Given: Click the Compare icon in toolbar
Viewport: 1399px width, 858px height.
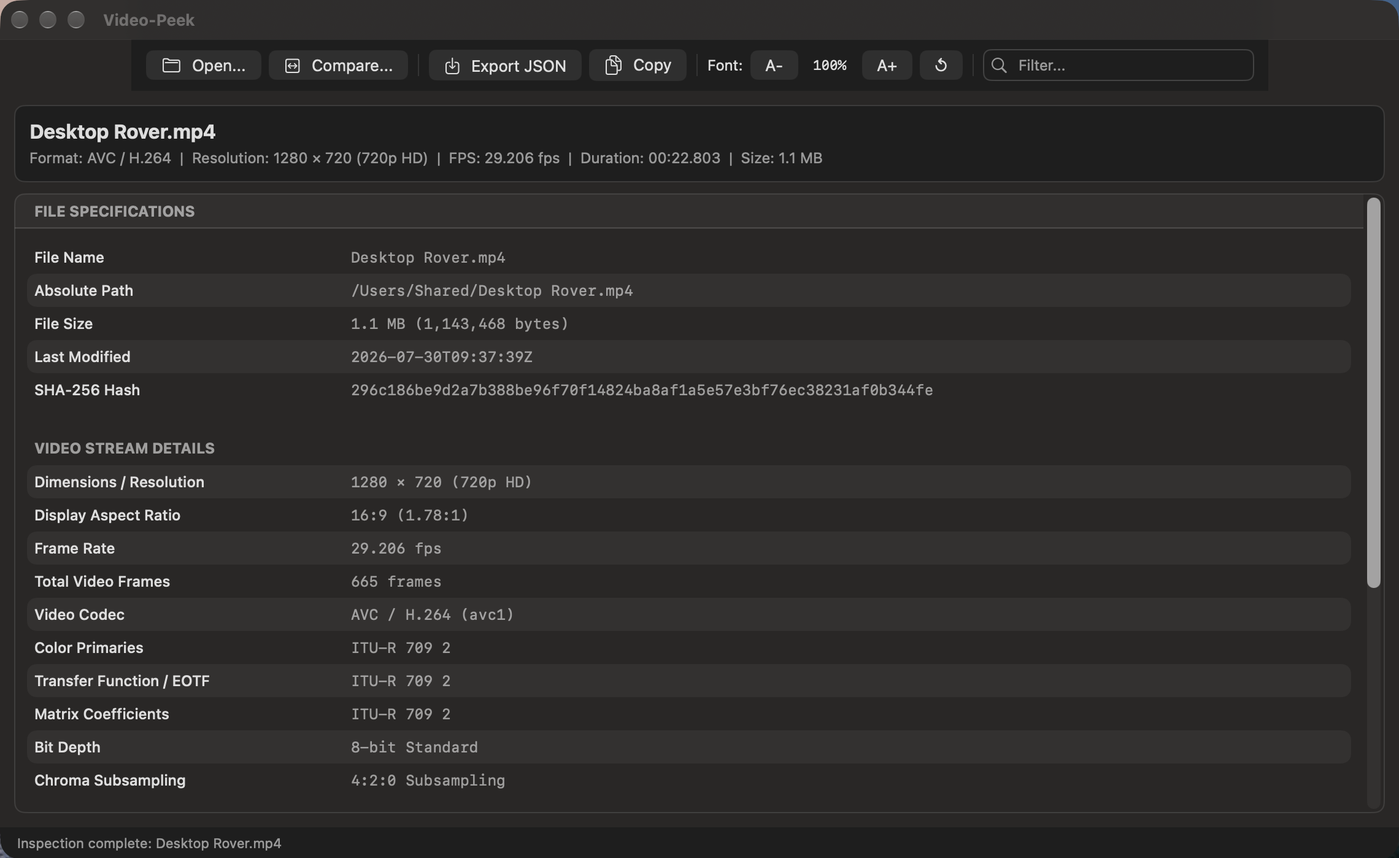Looking at the screenshot, I should coord(293,66).
